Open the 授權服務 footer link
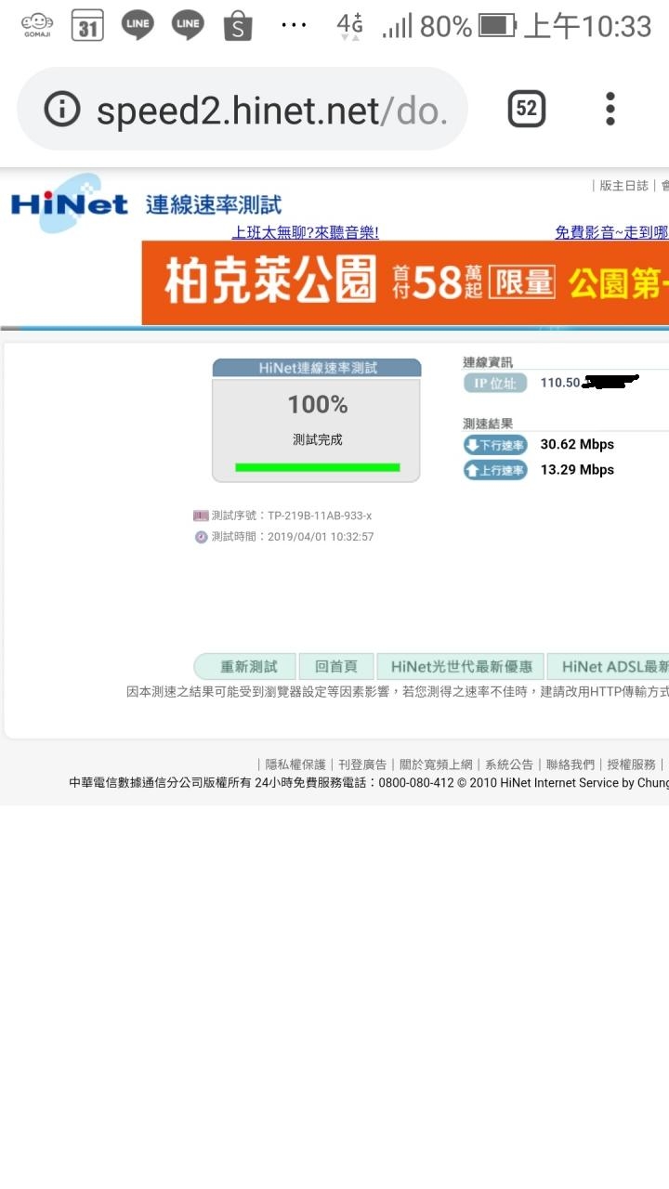The width and height of the screenshot is (669, 1189). tap(632, 764)
